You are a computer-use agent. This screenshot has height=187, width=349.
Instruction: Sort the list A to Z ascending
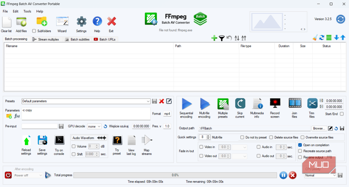click(237, 38)
